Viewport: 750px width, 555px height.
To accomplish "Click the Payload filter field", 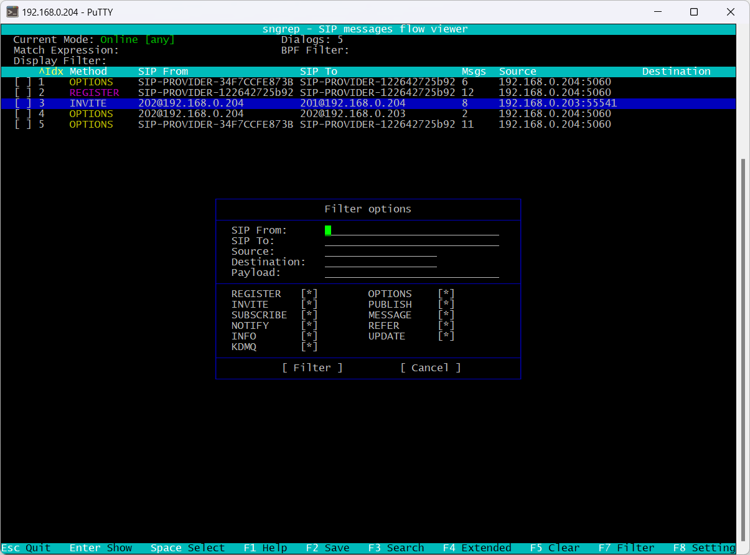I will [411, 273].
